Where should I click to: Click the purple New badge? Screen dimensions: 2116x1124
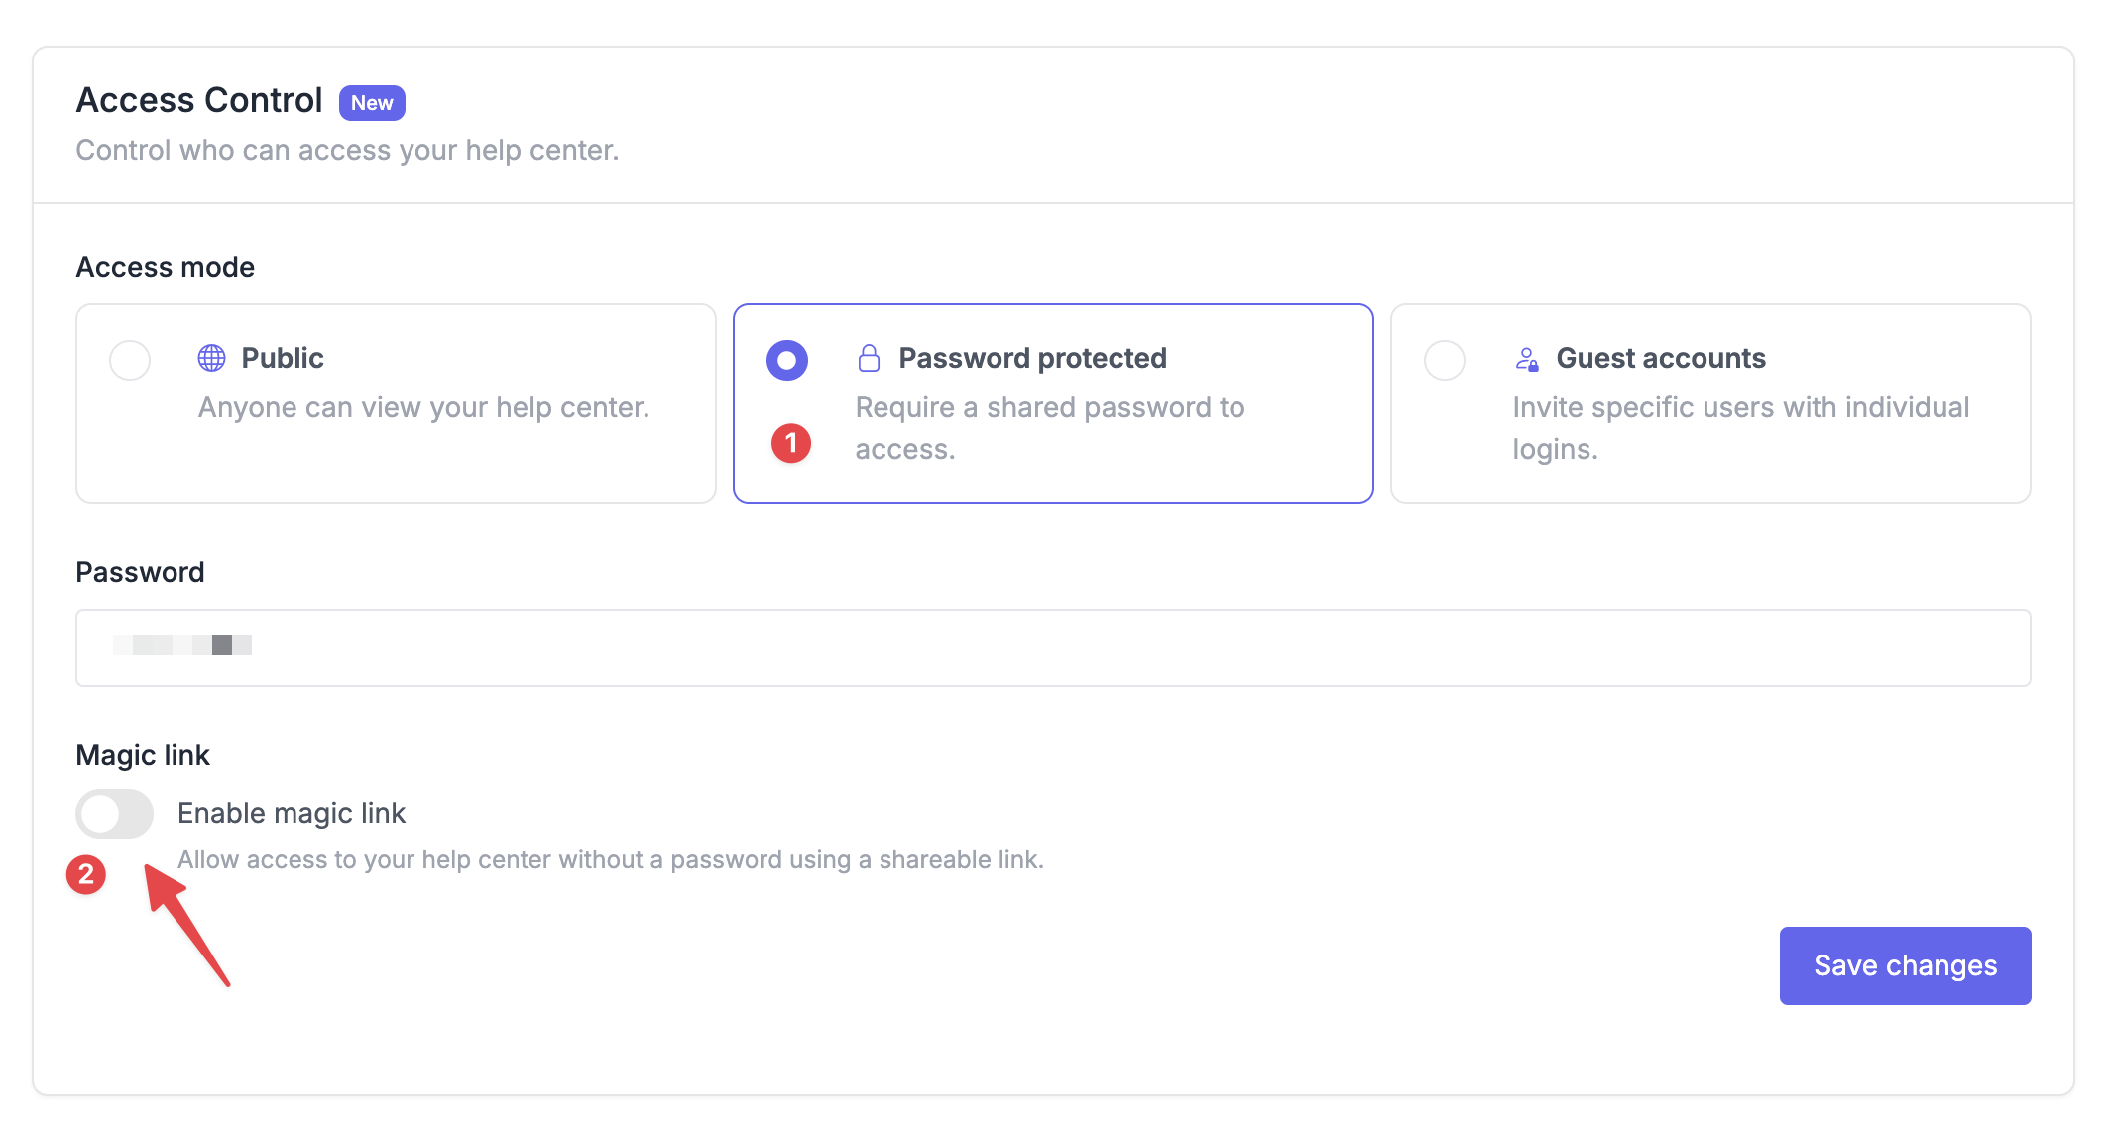[x=372, y=103]
